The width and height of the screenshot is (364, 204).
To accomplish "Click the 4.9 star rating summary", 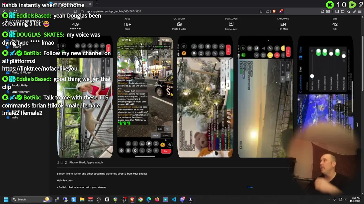I will 75,24.
